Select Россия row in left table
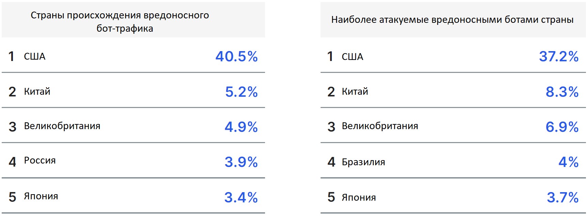588x216 pixels. [x=133, y=160]
